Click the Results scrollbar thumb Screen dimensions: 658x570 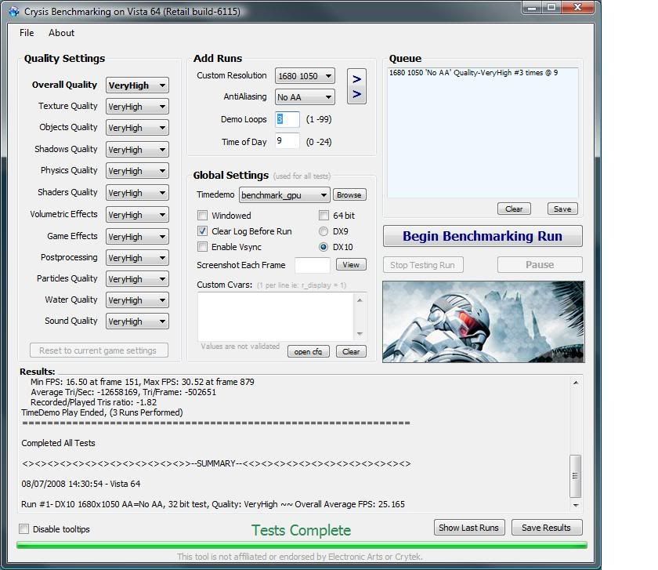(x=575, y=476)
